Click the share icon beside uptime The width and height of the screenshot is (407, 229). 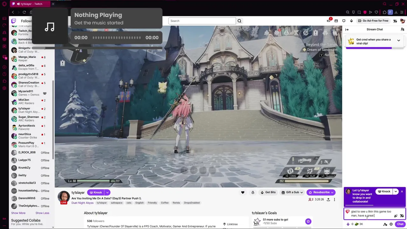coord(328,199)
